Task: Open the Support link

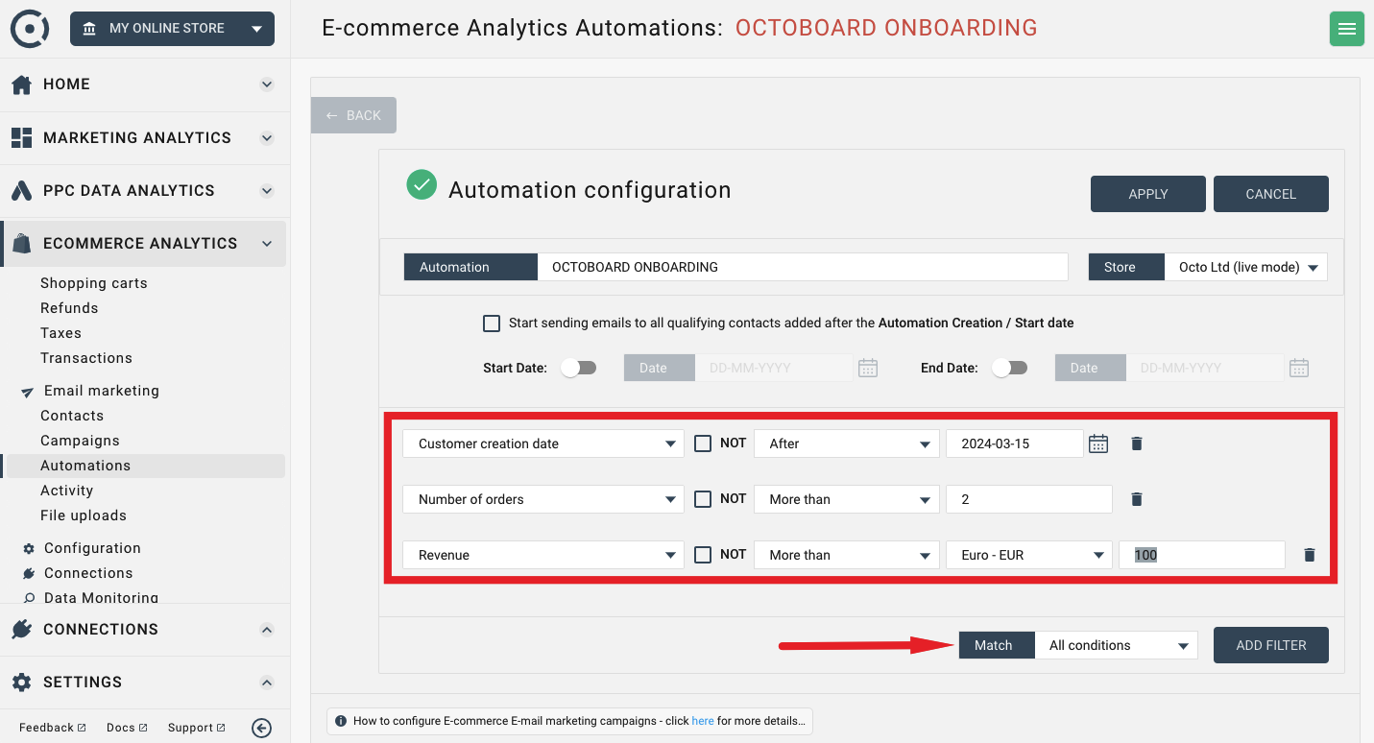Action: pos(197,728)
